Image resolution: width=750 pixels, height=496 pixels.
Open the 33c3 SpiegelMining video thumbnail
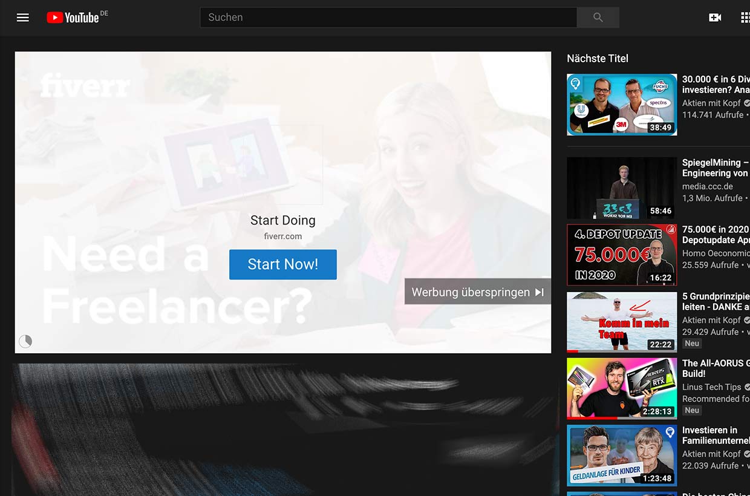coord(622,188)
